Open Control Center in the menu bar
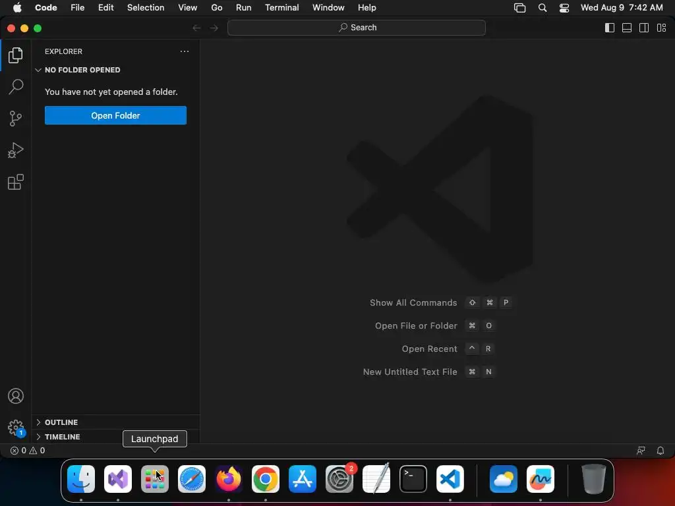The image size is (675, 506). tap(564, 8)
